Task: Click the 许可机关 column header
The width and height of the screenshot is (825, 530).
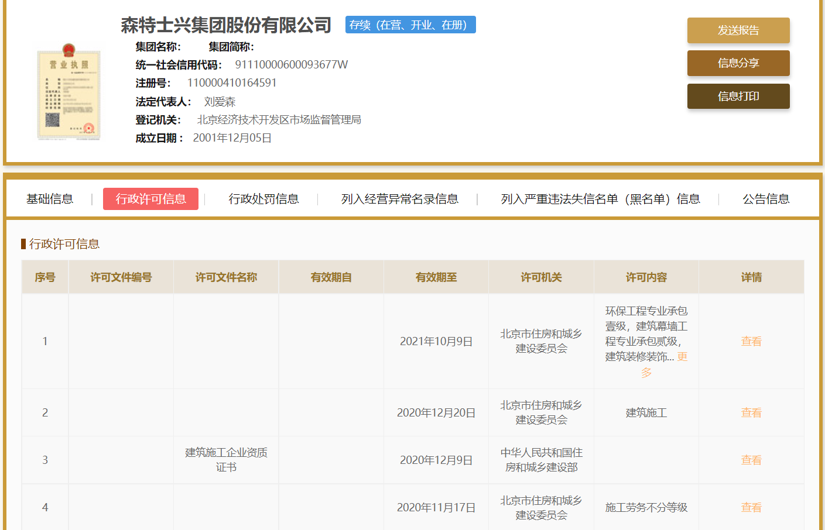Action: pyautogui.click(x=541, y=277)
